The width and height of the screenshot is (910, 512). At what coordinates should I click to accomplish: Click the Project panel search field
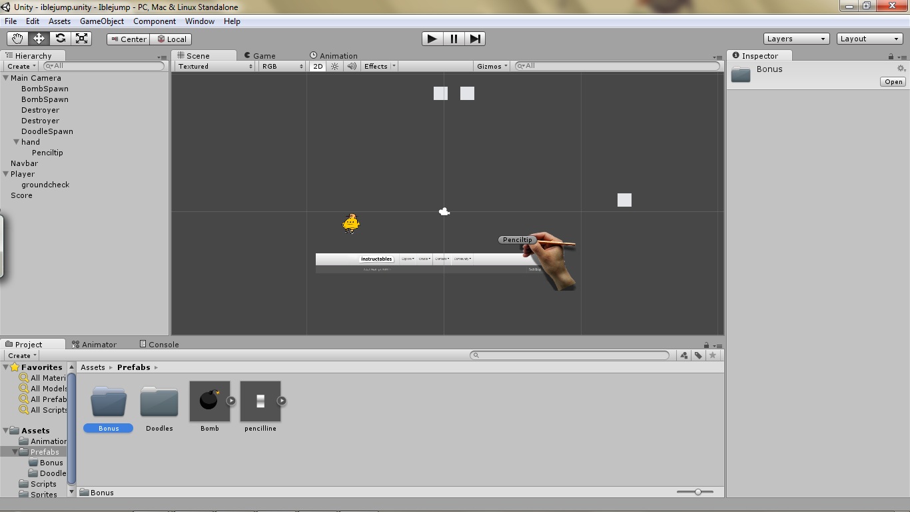570,355
